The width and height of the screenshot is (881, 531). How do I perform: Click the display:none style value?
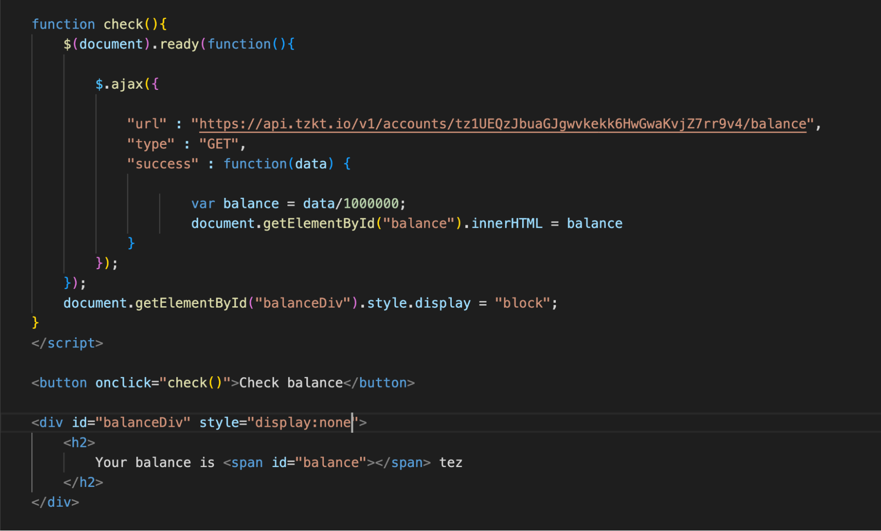[x=303, y=423]
